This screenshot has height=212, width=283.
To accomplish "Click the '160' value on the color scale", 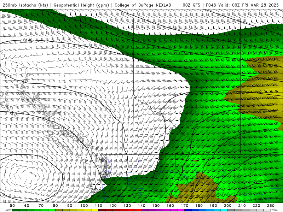I will click(x=171, y=206).
